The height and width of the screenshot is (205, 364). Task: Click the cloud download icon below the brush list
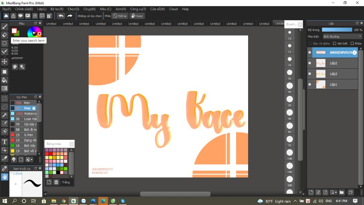(14, 159)
